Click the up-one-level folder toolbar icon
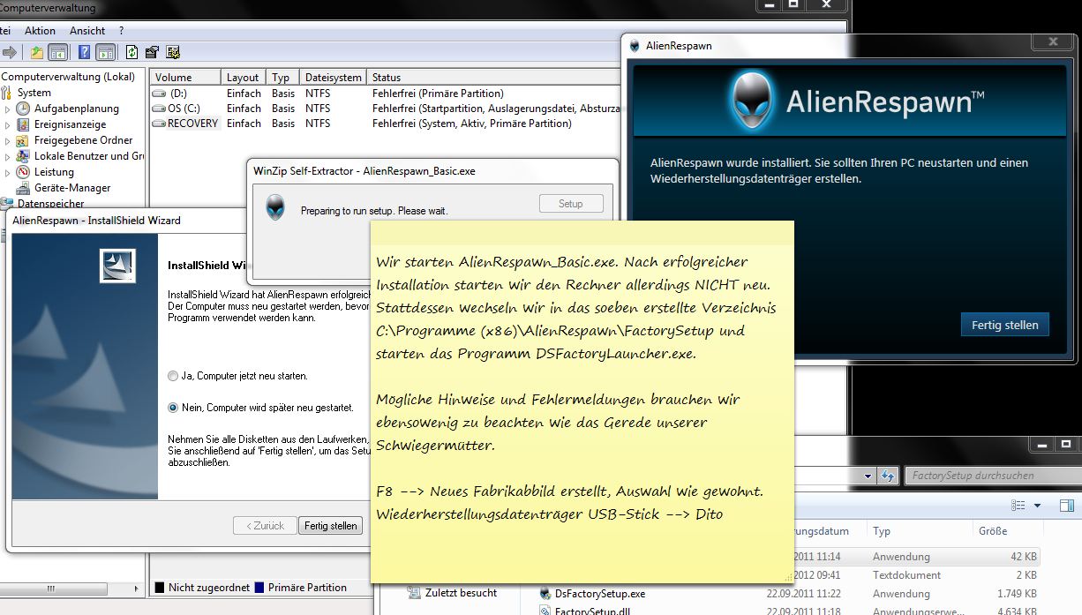 [36, 52]
